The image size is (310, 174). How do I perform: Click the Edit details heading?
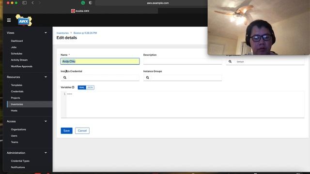point(67,38)
